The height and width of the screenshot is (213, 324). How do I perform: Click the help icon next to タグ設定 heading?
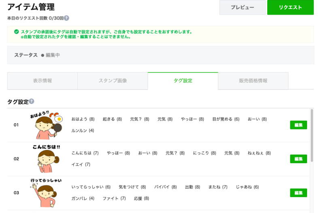tap(32, 101)
